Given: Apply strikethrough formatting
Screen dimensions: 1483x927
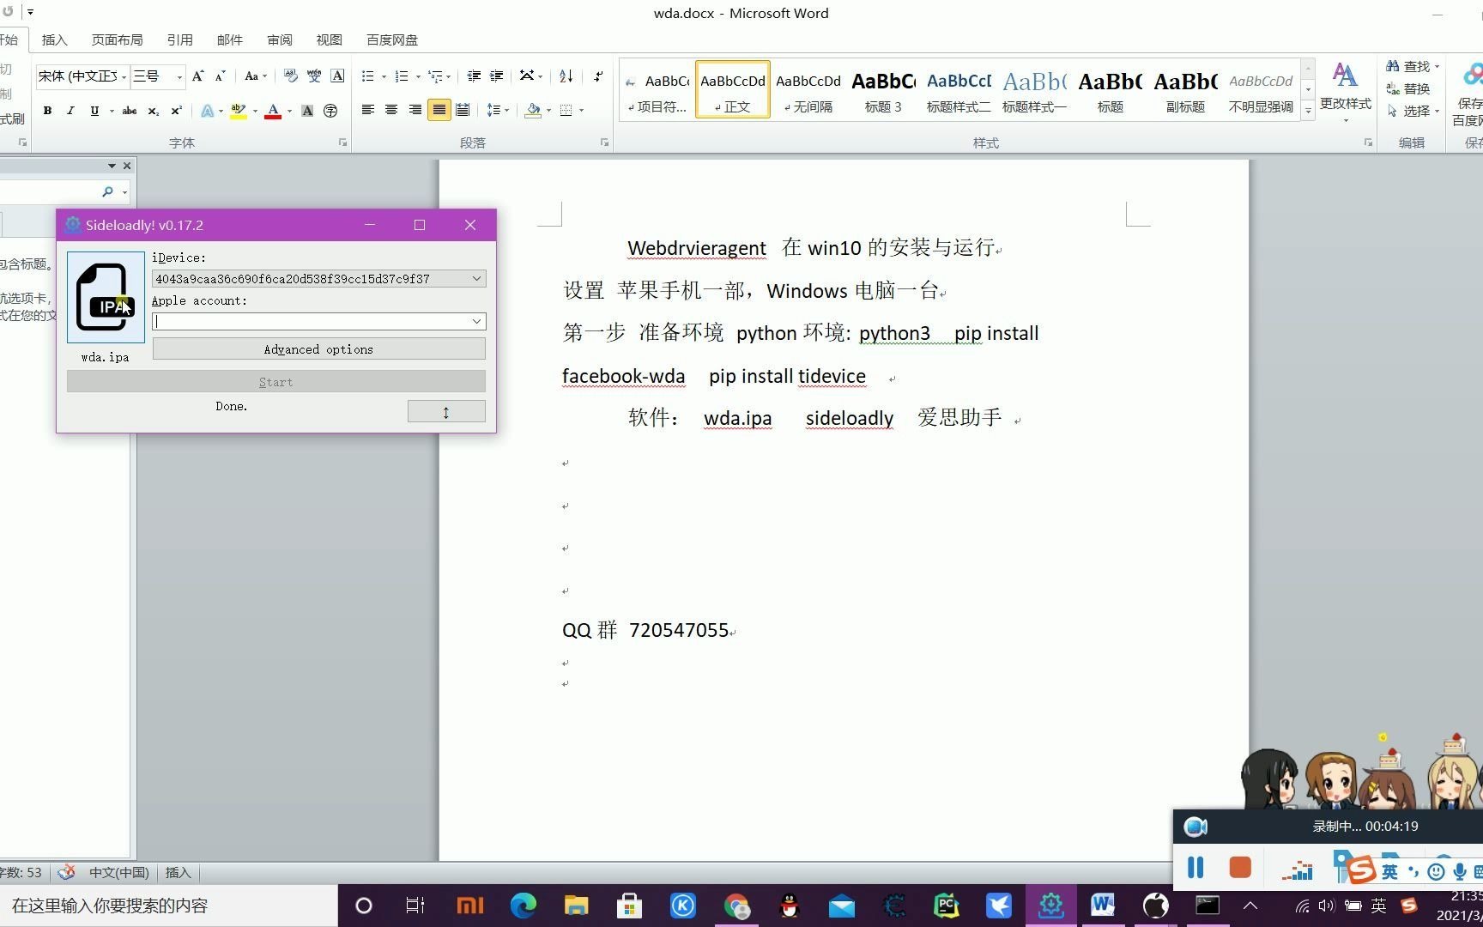Looking at the screenshot, I should 130,111.
